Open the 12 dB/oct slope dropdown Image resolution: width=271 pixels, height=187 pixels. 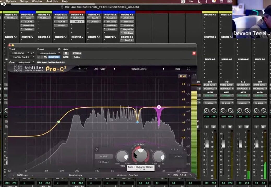click(103, 162)
